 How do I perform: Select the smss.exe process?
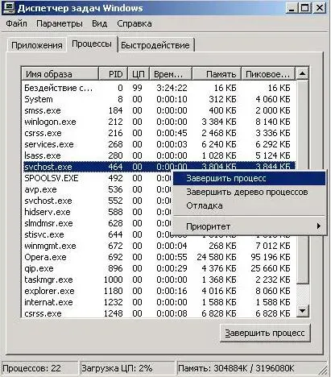click(x=159, y=110)
